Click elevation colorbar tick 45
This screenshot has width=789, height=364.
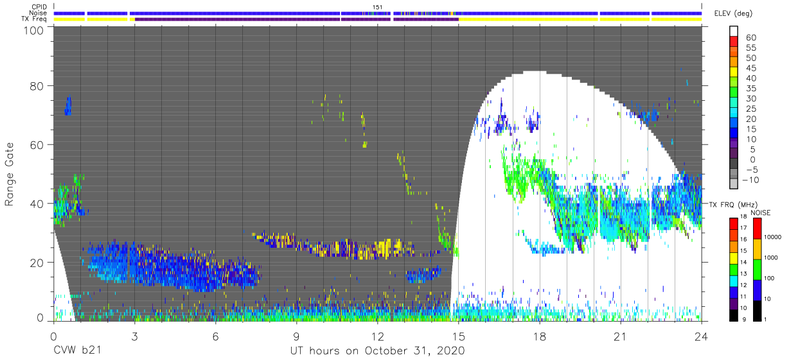[751, 68]
